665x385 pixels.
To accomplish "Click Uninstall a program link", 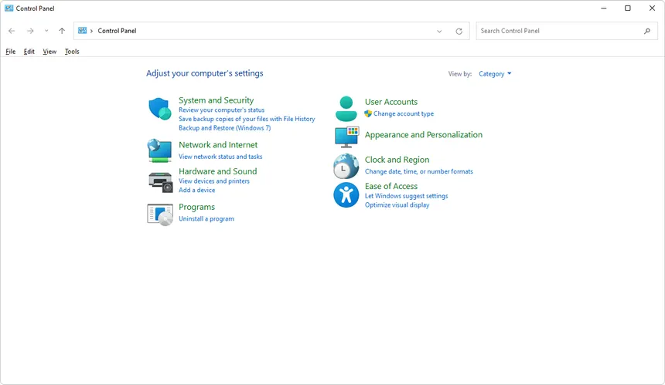I will pos(206,218).
